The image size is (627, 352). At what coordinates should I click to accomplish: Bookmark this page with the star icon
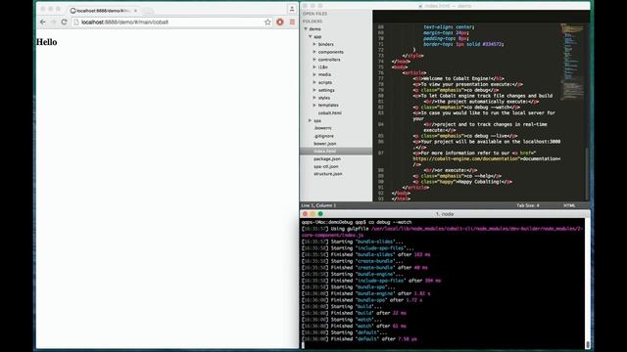point(267,22)
